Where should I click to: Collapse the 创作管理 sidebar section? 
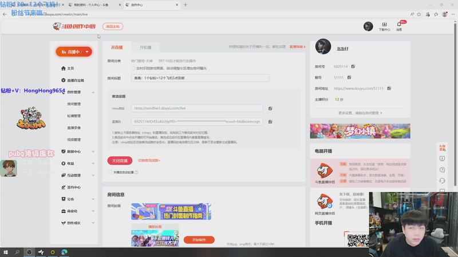click(x=93, y=92)
